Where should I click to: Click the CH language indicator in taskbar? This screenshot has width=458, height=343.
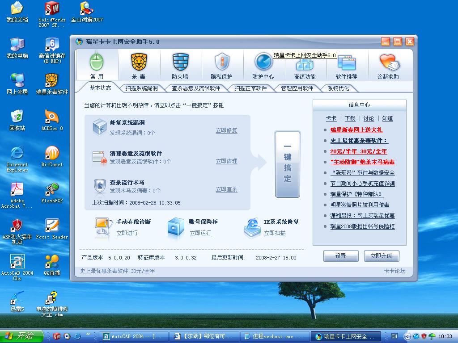pyautogui.click(x=394, y=336)
